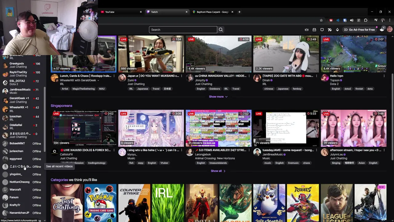Viewport: 394px width, 222px height.
Task: Open the Counter-Strike 2 category card
Action: (x=134, y=203)
